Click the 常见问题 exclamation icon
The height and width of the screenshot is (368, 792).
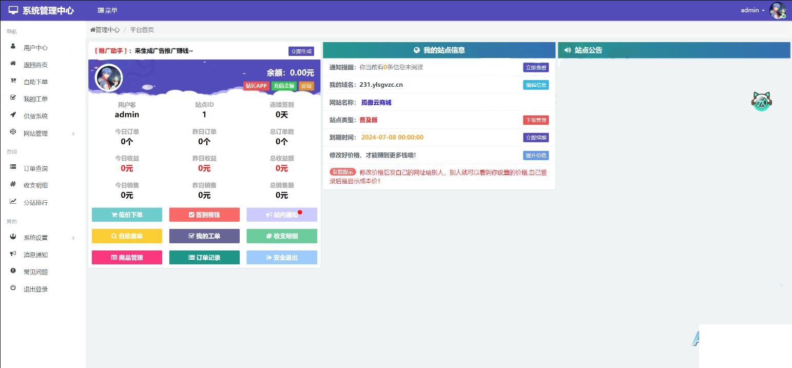[x=13, y=270]
